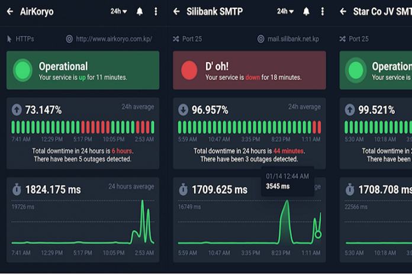412x274 pixels.
Task: Go back from the AirKoryo screen
Action: tap(10, 12)
